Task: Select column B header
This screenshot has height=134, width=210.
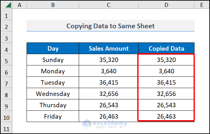Action: pyautogui.click(x=52, y=5)
